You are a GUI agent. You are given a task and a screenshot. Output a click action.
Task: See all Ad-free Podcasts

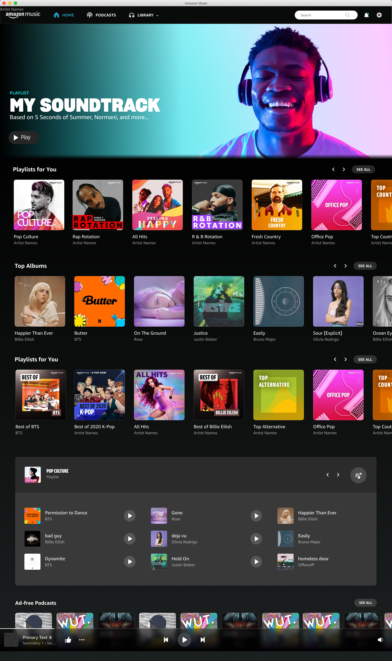click(x=365, y=603)
